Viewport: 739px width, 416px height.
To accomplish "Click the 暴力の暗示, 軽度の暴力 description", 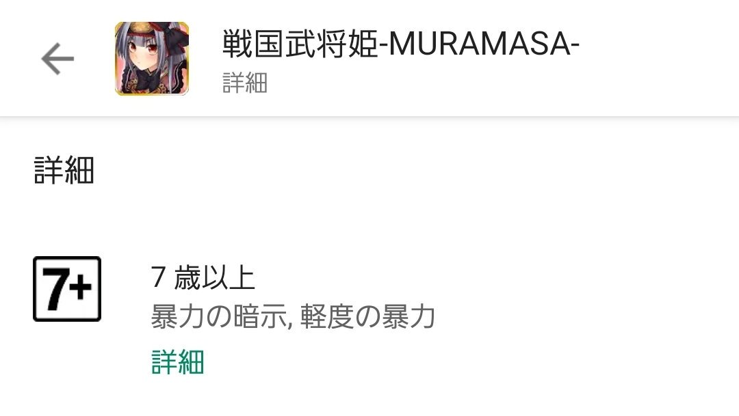I will click(x=293, y=316).
